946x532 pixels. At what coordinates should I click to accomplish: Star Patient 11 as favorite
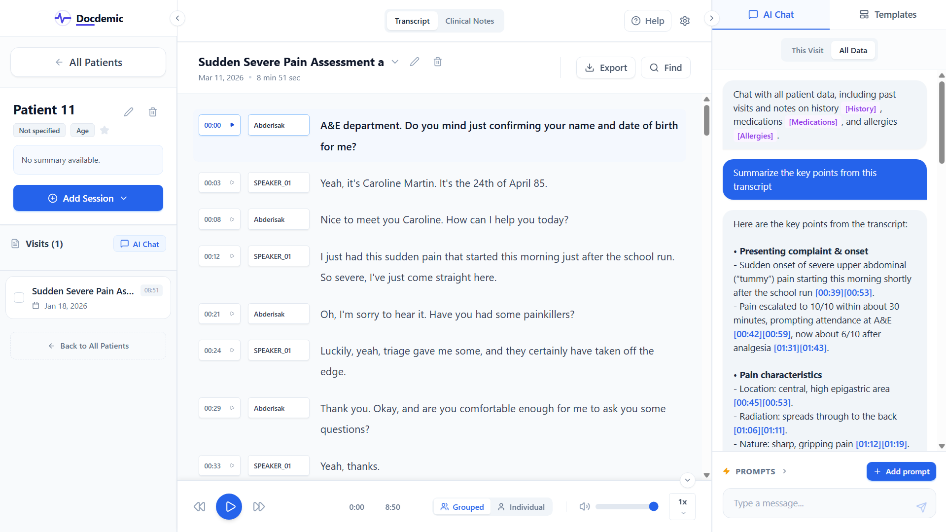(105, 131)
